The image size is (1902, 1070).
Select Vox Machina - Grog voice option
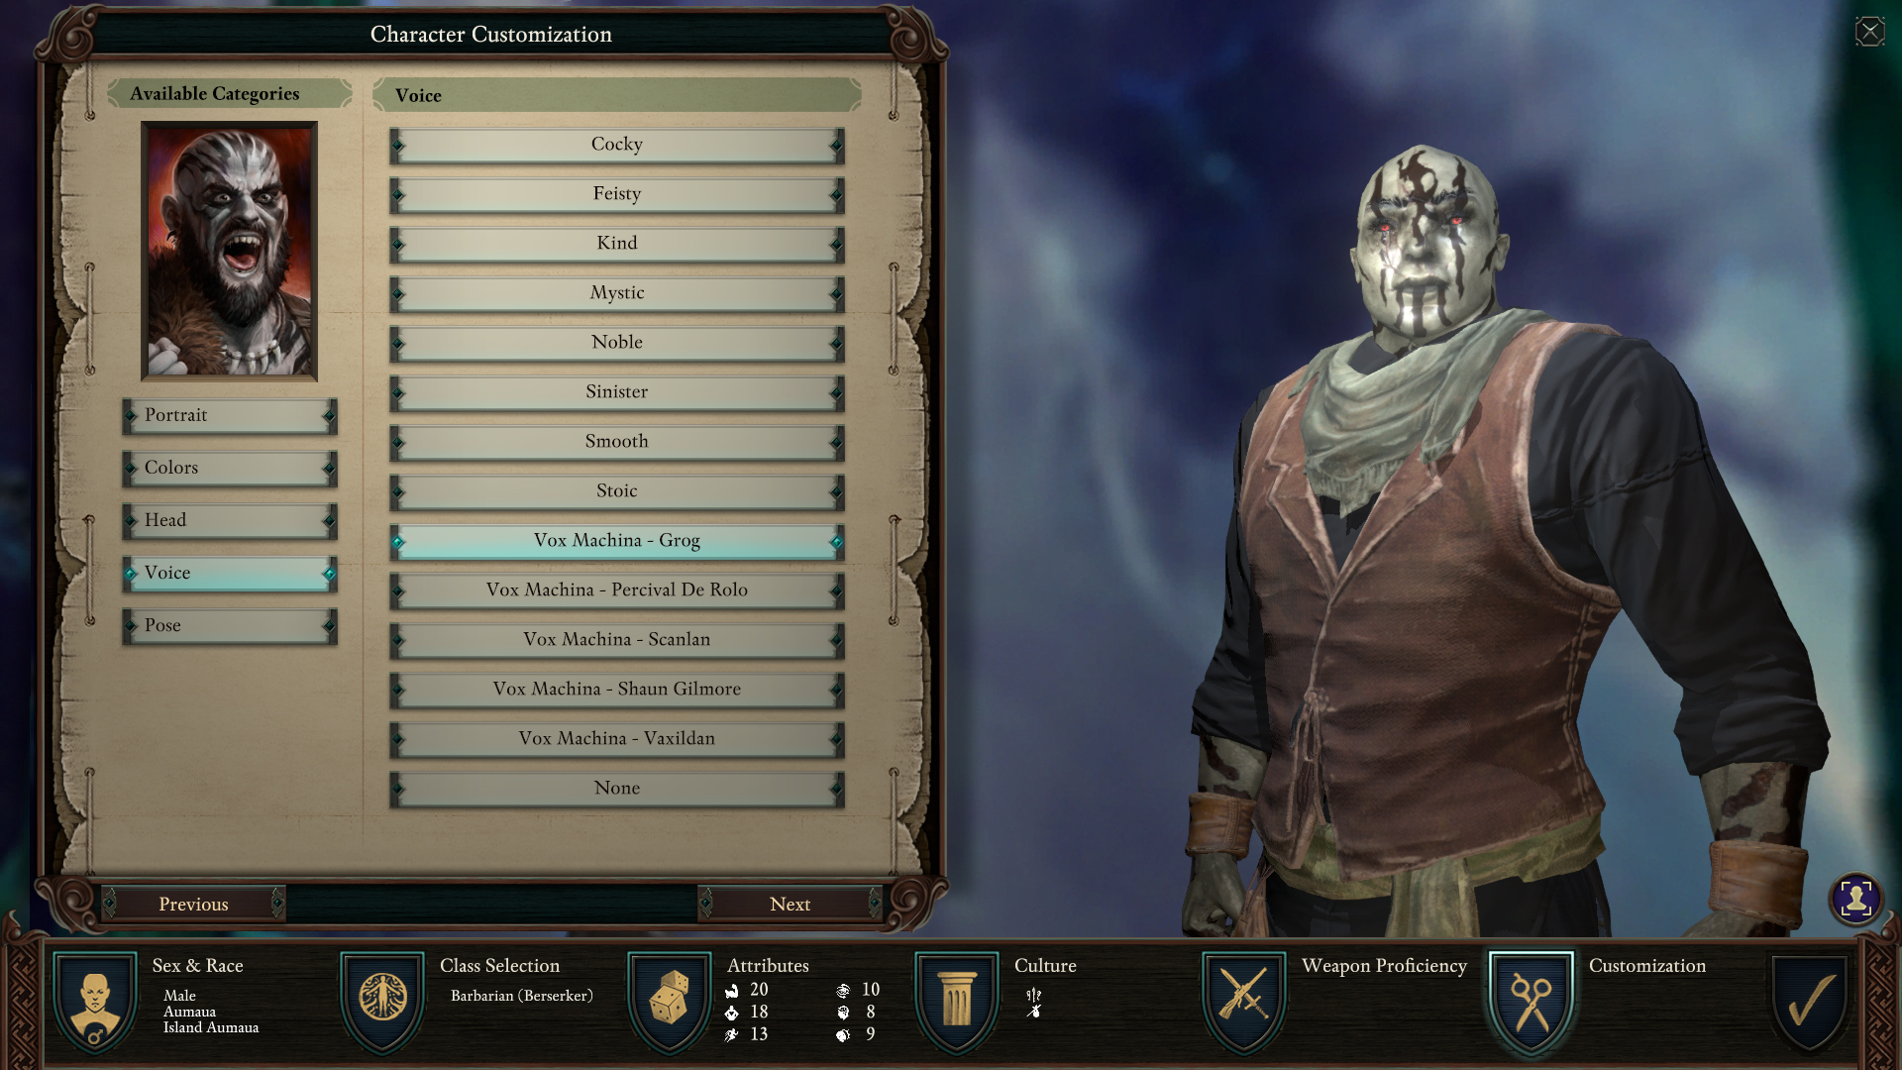click(x=615, y=540)
